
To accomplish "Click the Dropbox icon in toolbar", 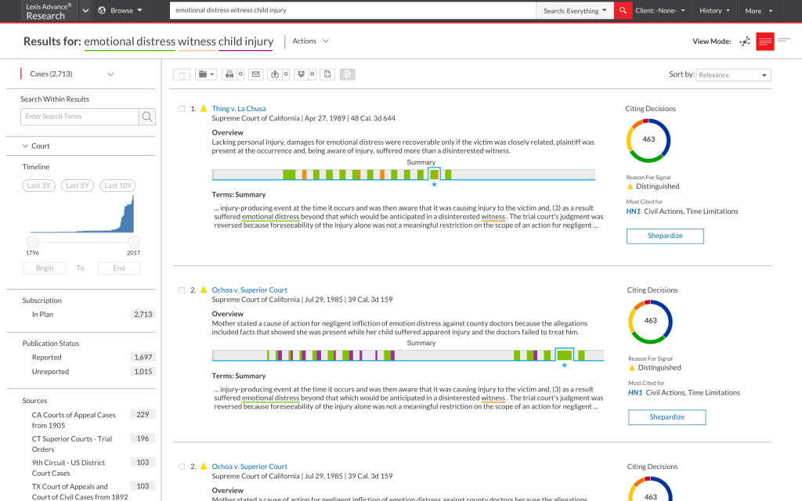I will 302,74.
